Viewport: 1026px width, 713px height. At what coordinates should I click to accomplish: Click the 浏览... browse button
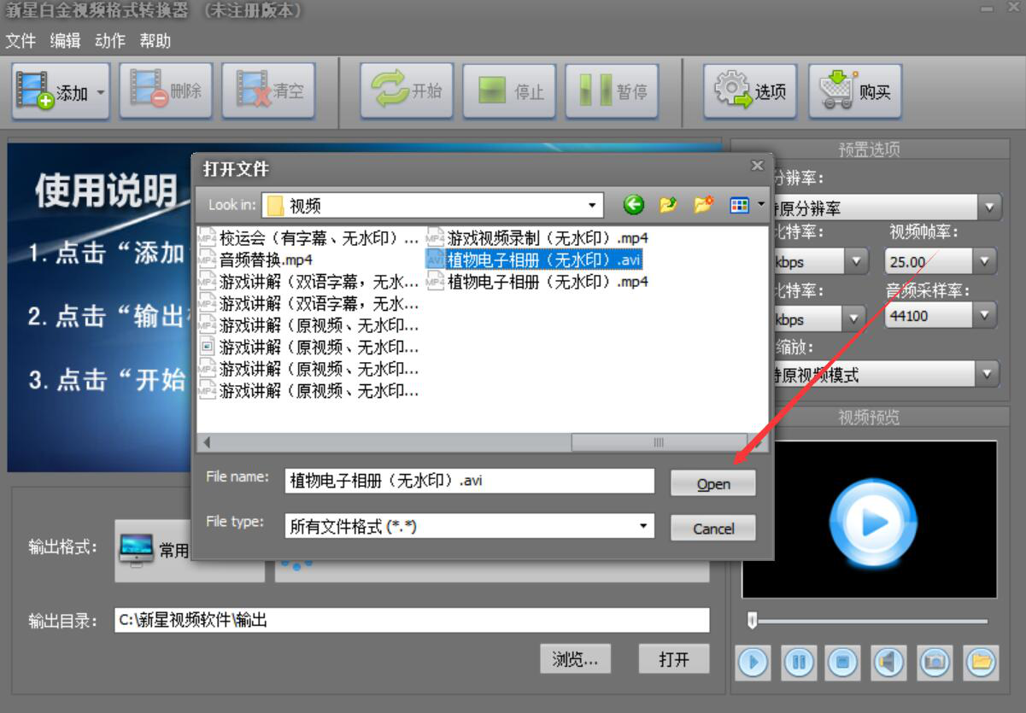575,659
